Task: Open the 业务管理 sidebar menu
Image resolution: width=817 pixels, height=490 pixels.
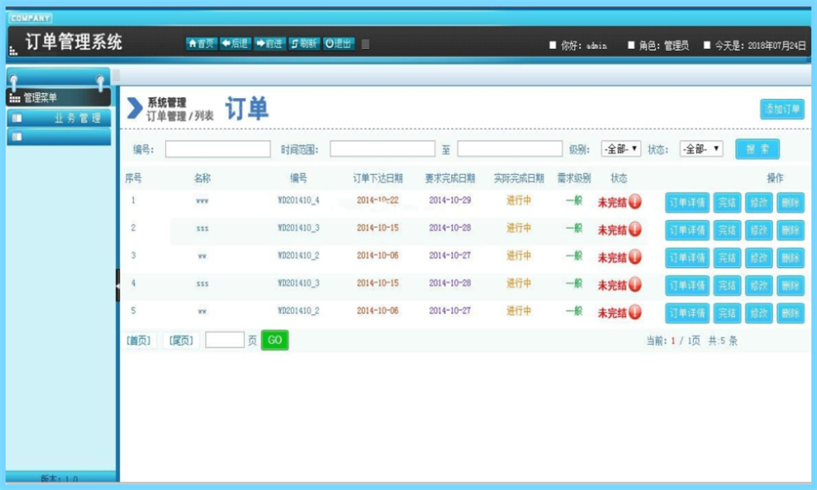Action: point(59,118)
